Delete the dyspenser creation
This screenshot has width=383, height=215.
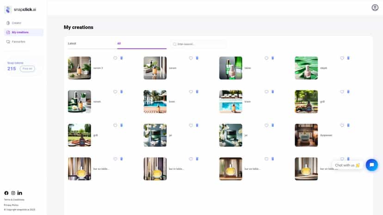pyautogui.click(x=348, y=125)
